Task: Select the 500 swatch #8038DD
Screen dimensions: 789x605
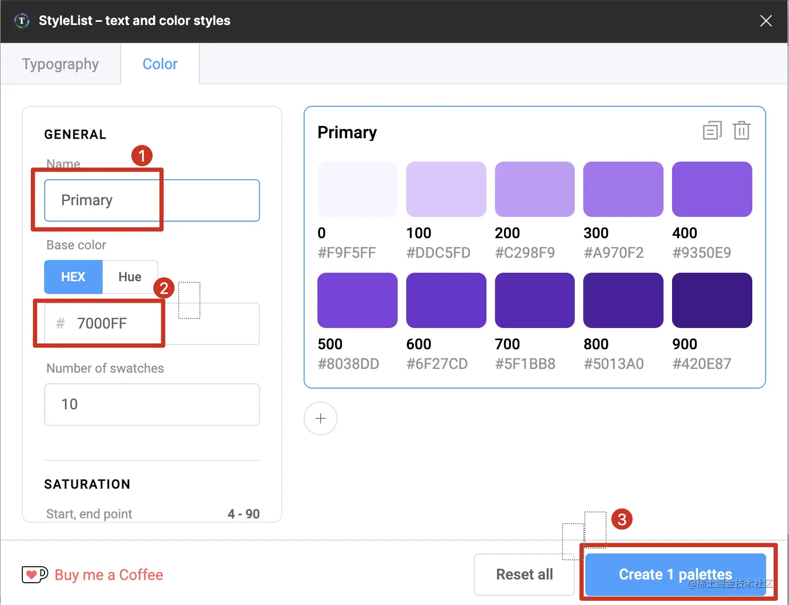Action: [x=357, y=300]
